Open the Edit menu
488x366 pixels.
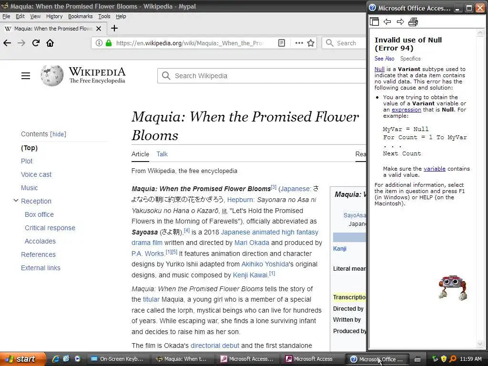[20, 16]
